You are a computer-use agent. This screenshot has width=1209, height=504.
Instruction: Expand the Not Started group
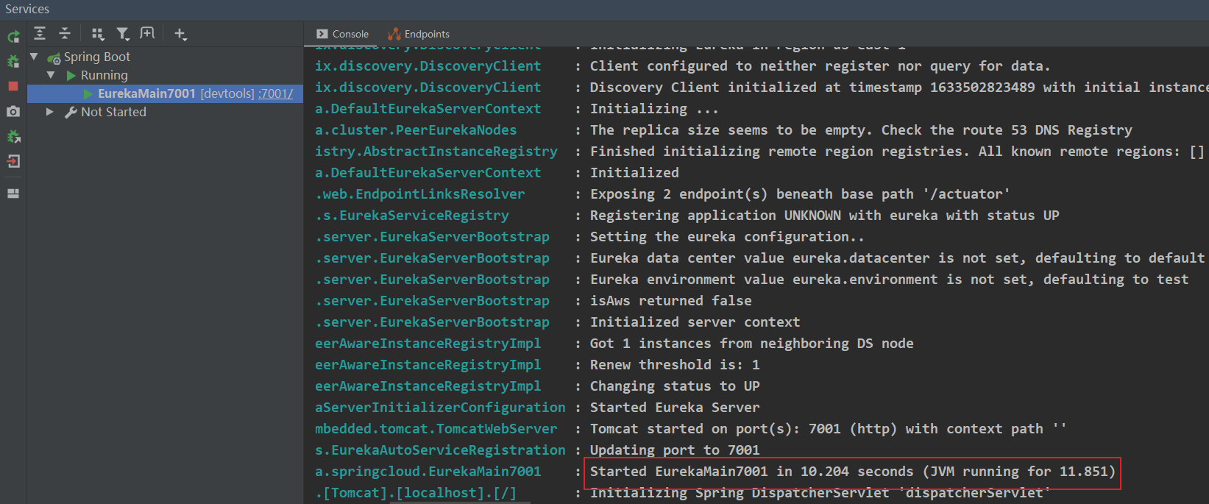click(x=50, y=112)
